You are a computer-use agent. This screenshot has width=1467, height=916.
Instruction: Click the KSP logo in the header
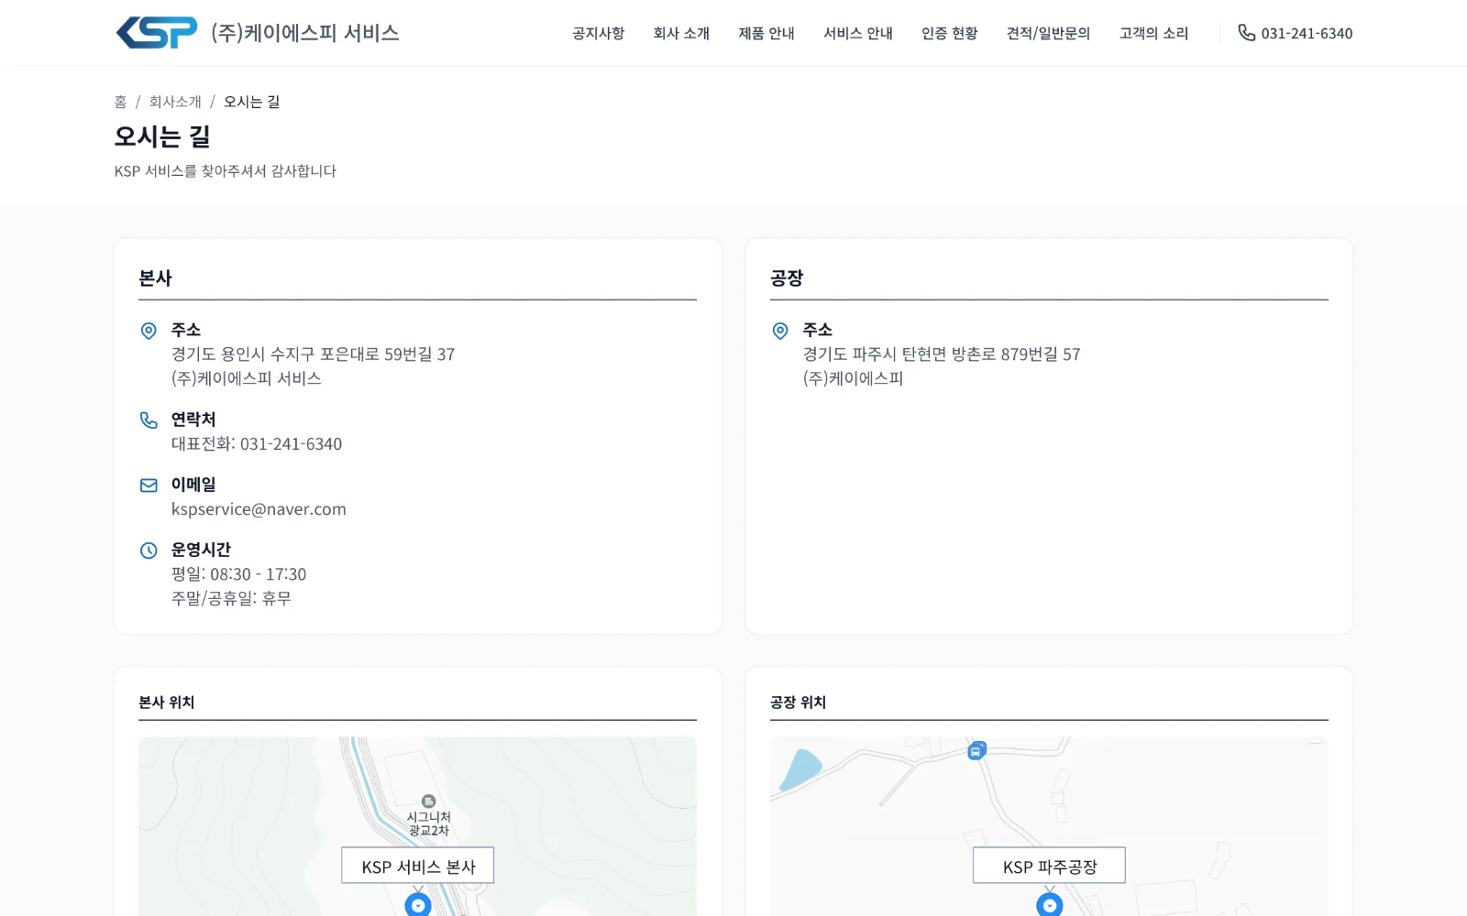[x=156, y=33]
